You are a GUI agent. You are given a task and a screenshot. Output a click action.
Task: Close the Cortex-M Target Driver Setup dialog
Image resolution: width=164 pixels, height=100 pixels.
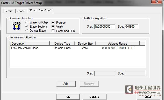click(x=156, y=2)
